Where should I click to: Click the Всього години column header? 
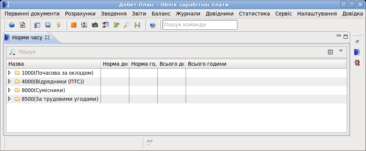click(x=266, y=64)
